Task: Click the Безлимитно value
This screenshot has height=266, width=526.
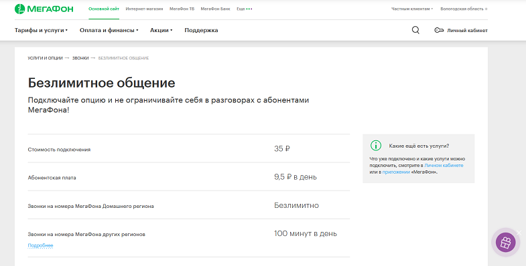Action: click(x=296, y=205)
